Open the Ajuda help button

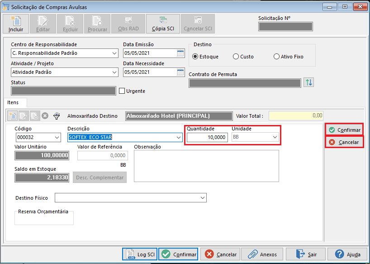(347, 254)
